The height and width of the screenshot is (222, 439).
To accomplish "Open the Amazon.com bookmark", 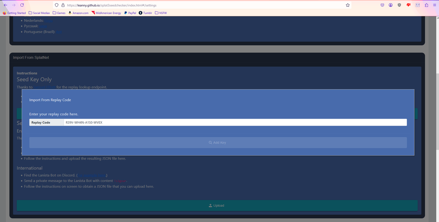I will [78, 13].
